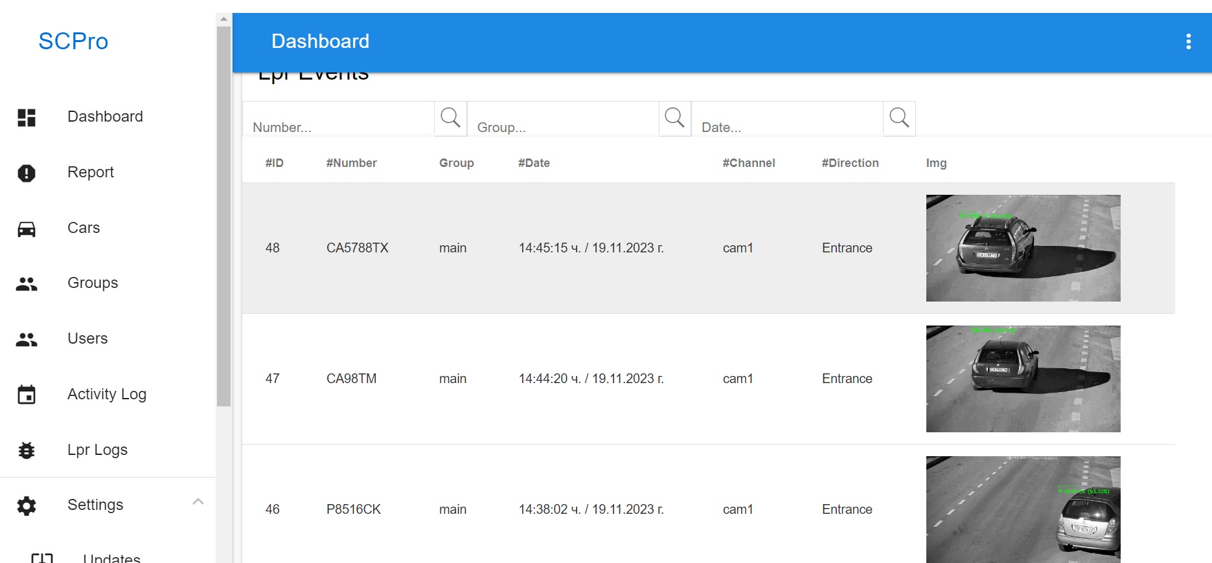Click the Dashboard grid icon in sidebar
The height and width of the screenshot is (563, 1212).
27,117
